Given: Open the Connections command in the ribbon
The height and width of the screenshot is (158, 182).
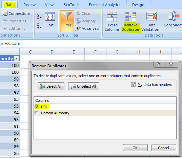Looking at the screenshot, I should pyautogui.click(x=16, y=14).
